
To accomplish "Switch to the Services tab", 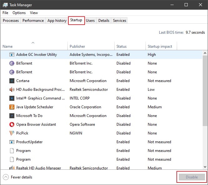I will pos(120,21).
